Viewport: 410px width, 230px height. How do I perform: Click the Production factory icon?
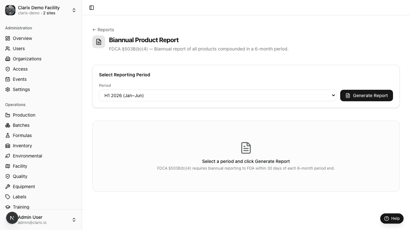pos(8,115)
